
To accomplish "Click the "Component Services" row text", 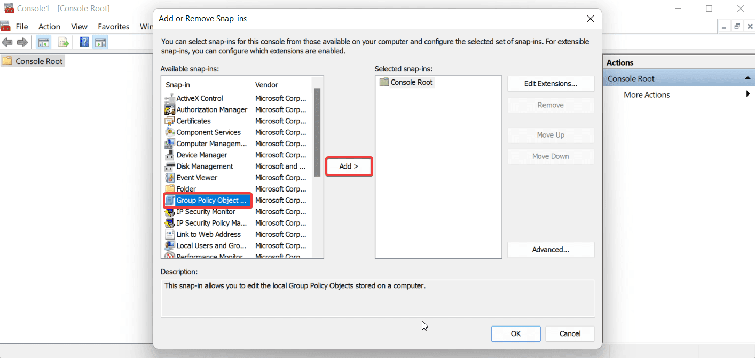I will [209, 132].
